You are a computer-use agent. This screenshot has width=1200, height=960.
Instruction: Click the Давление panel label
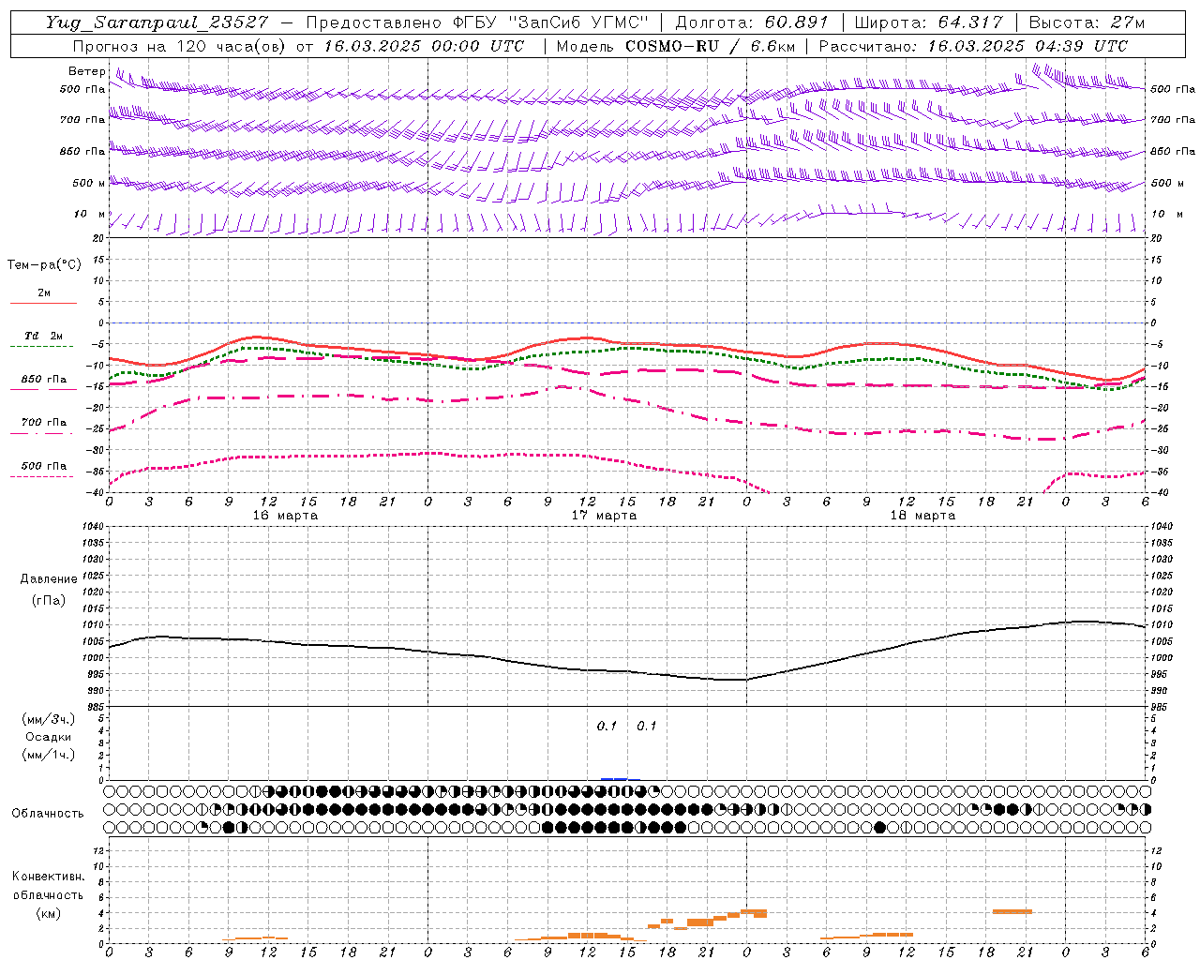[49, 579]
